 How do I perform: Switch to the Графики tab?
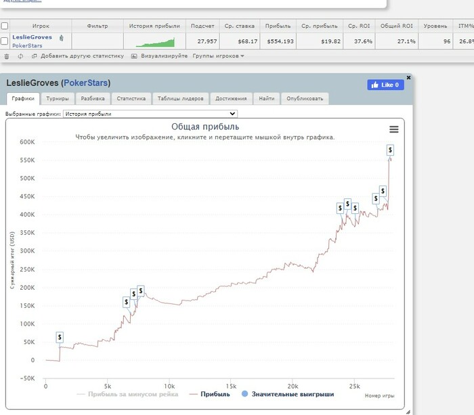tap(23, 99)
